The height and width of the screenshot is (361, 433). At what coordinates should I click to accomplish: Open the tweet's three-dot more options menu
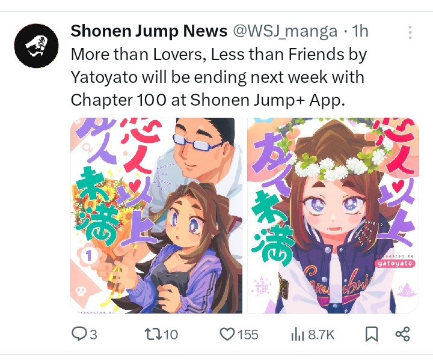tap(410, 32)
